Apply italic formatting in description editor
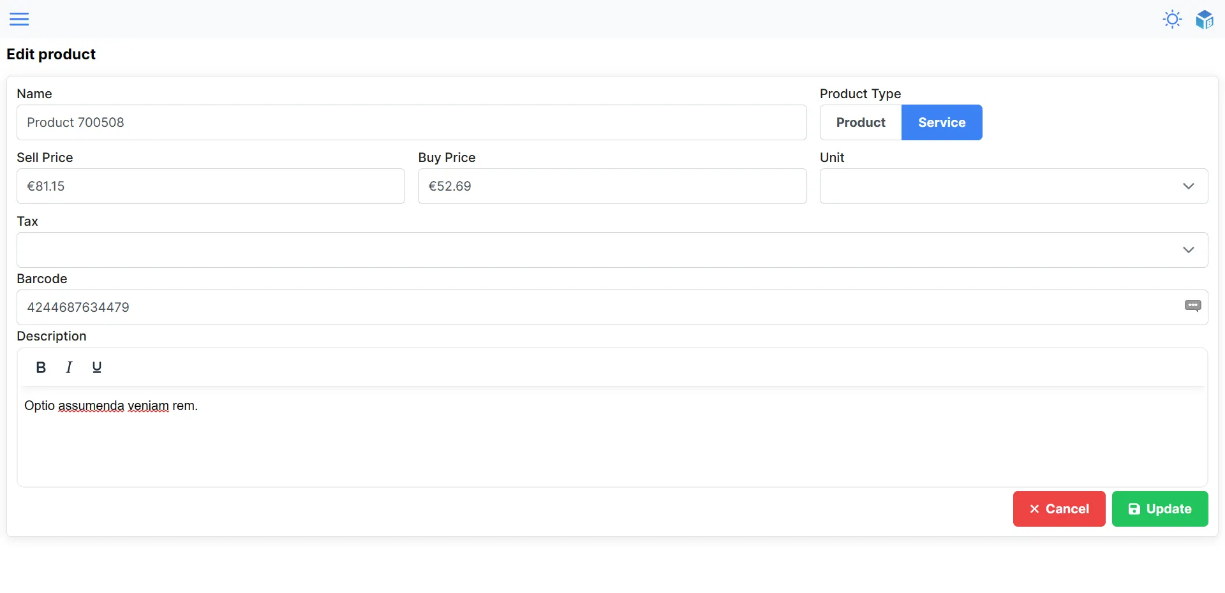 pyautogui.click(x=68, y=367)
